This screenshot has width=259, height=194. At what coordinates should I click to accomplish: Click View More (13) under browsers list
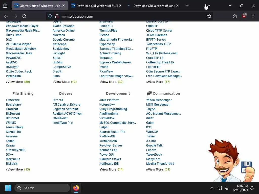coord(64,82)
